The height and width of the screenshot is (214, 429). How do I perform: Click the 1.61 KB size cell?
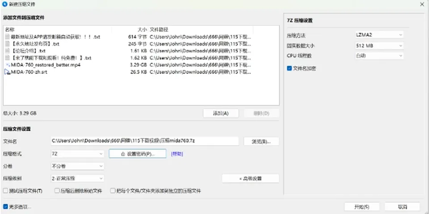pyautogui.click(x=139, y=51)
